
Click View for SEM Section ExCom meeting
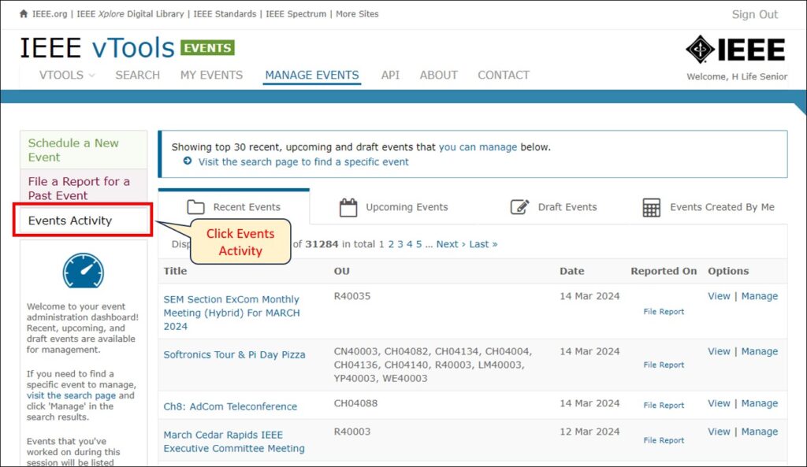(x=719, y=296)
